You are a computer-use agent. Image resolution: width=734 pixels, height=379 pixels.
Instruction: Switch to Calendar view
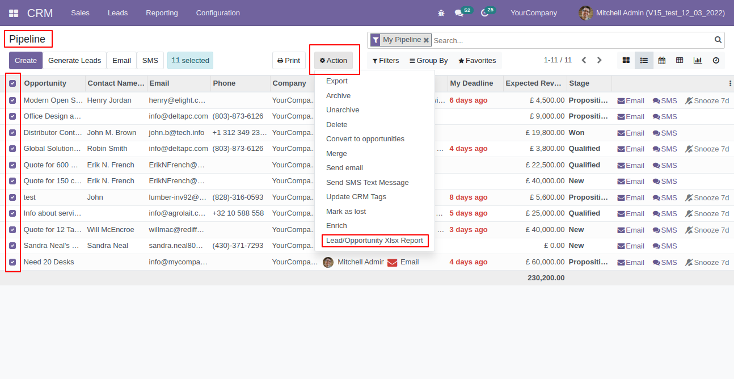click(x=662, y=60)
